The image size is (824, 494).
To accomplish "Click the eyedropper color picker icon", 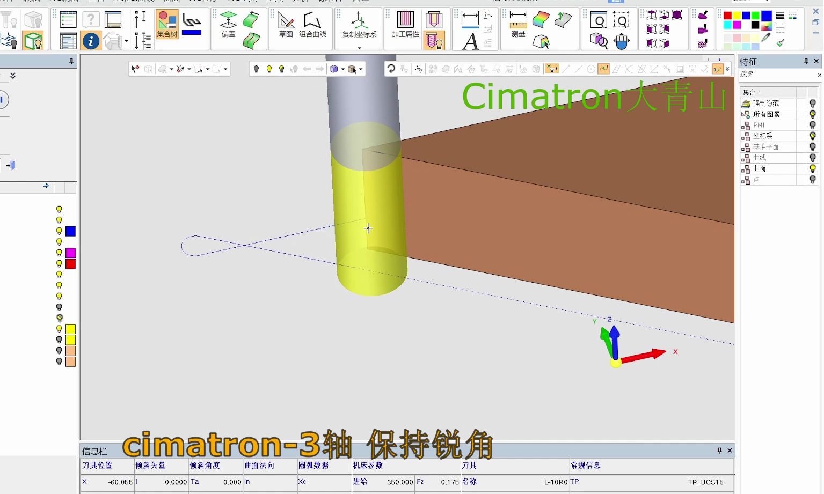I will tap(767, 38).
